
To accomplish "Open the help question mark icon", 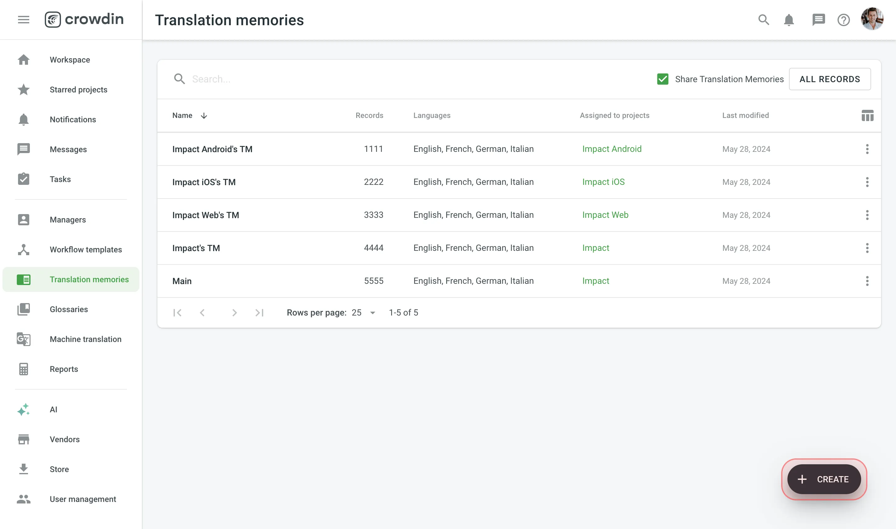I will point(843,20).
